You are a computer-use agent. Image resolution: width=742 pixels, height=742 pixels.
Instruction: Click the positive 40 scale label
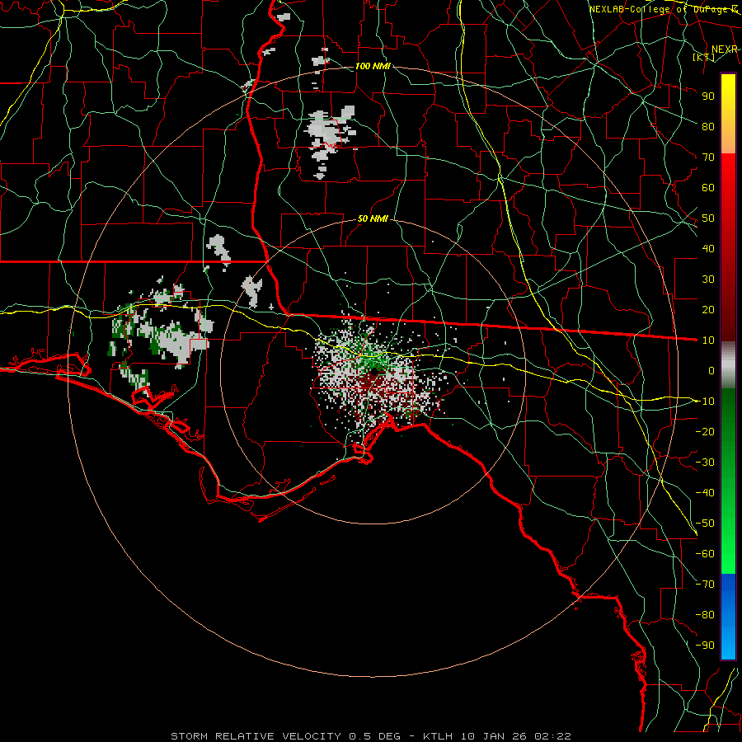coord(708,248)
